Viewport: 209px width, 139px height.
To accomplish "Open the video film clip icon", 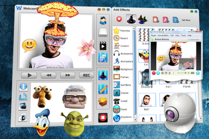I will click(x=22, y=117).
